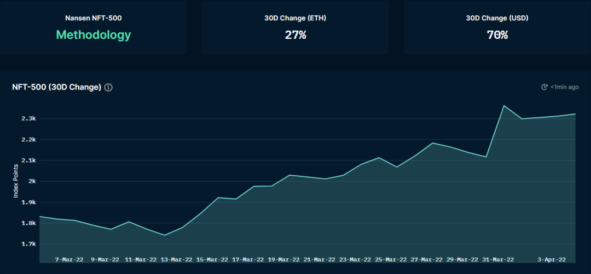Click the 15-Mar-22 x-axis date label

click(212, 260)
